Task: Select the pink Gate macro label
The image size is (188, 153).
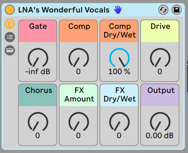Action: click(x=38, y=31)
